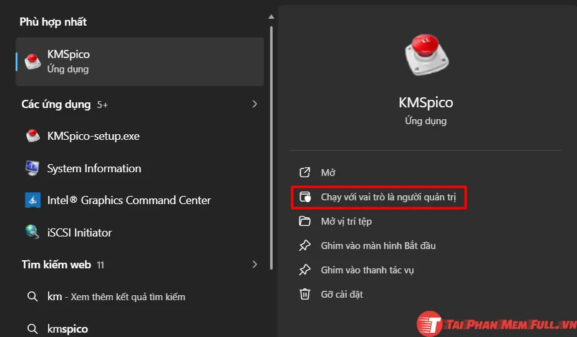The image size is (577, 337).
Task: Click the KMSpico-setup.exe red button icon
Action: point(33,136)
